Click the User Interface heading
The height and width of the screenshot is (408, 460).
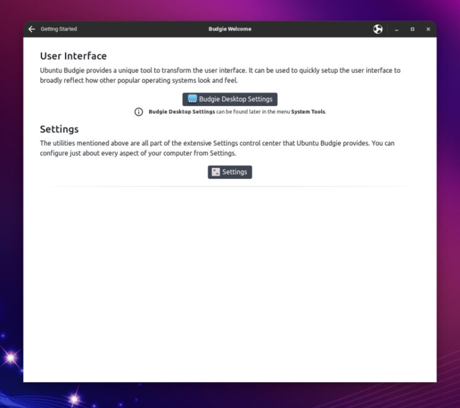[x=73, y=56]
